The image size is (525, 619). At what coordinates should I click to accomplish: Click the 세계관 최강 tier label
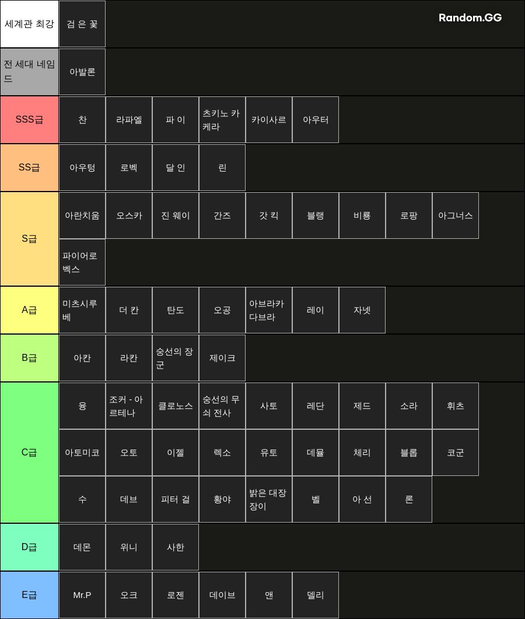(x=29, y=24)
